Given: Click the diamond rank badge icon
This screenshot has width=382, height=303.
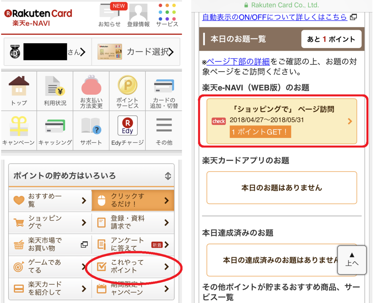Looking at the screenshot, I should pyautogui.click(x=15, y=51).
